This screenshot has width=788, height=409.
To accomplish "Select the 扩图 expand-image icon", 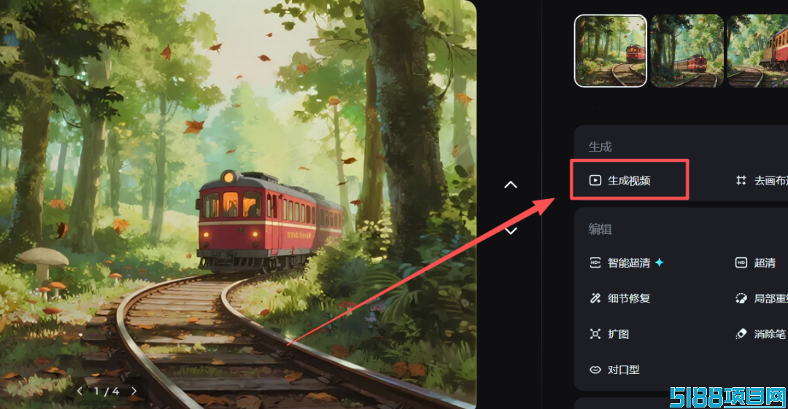I will (x=595, y=334).
